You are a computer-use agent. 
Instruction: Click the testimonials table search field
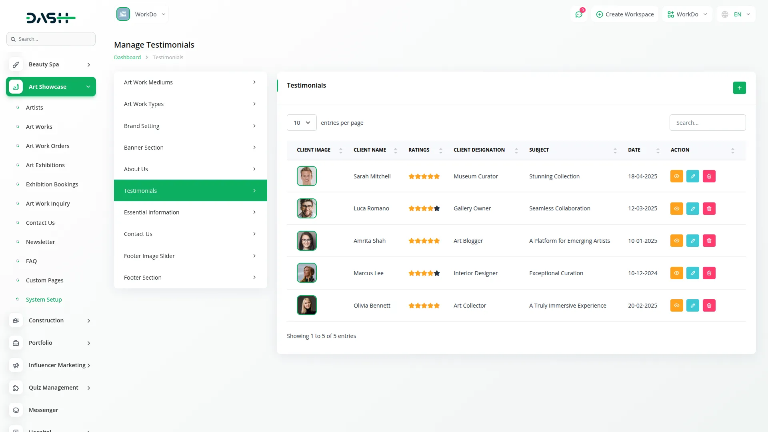(707, 123)
